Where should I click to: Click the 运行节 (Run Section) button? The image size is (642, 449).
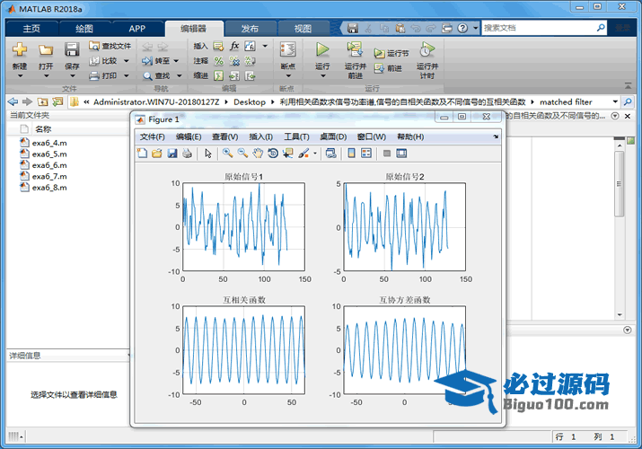coord(391,53)
